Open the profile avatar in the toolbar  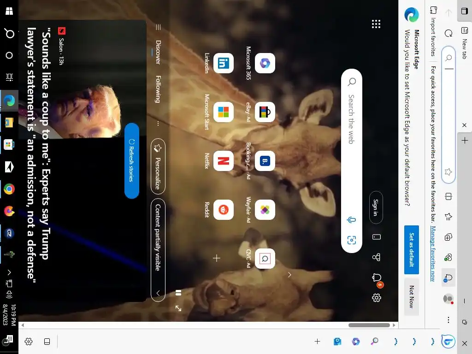click(448, 299)
